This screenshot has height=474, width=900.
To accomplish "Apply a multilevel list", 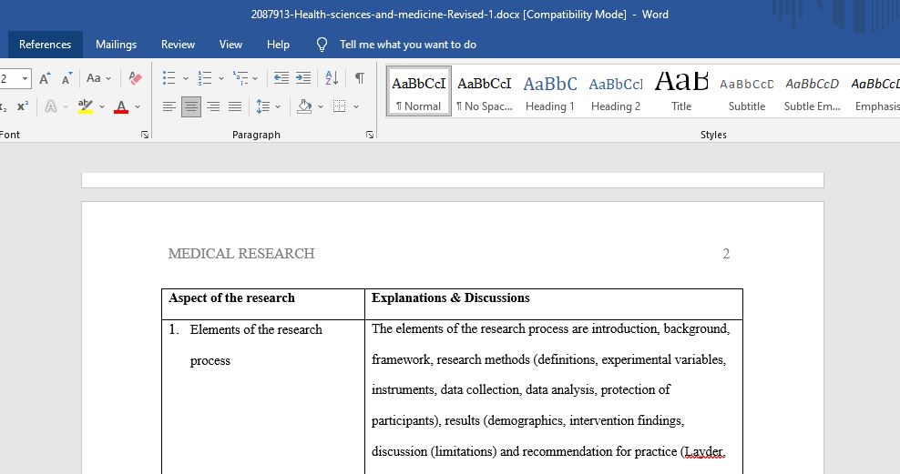I will pyautogui.click(x=240, y=78).
